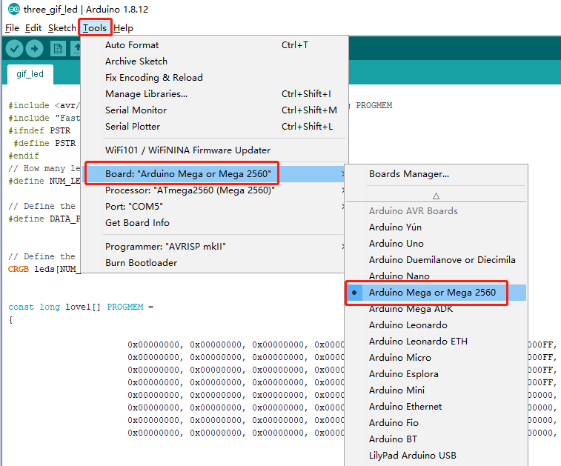The height and width of the screenshot is (466, 561).
Task: Choose Arduino Uno from the board list
Action: coord(396,244)
